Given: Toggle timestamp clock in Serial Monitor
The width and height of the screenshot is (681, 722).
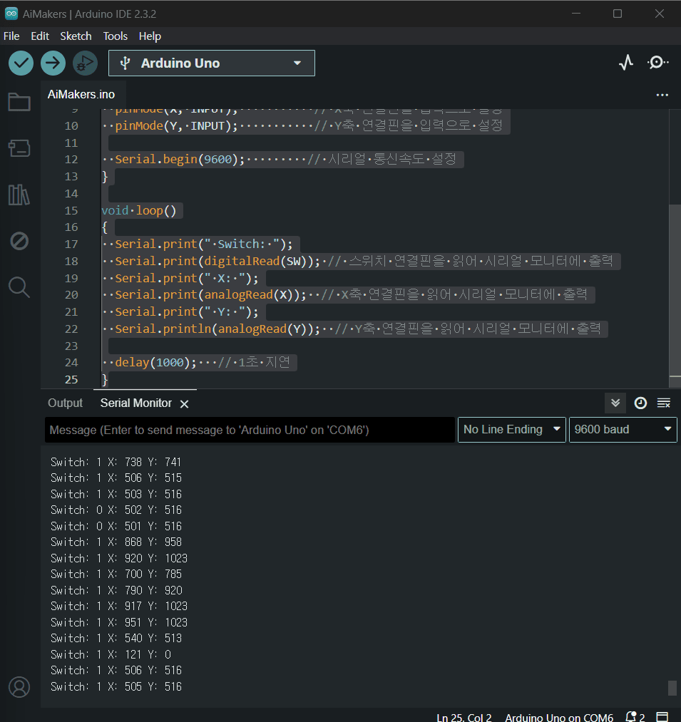Looking at the screenshot, I should coord(640,403).
